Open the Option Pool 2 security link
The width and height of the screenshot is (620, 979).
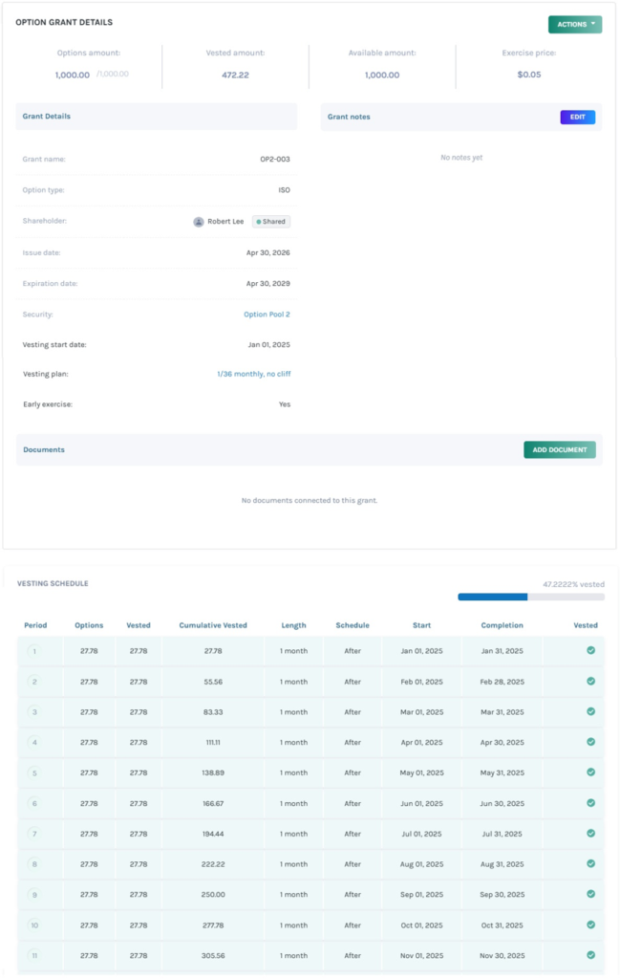point(267,315)
